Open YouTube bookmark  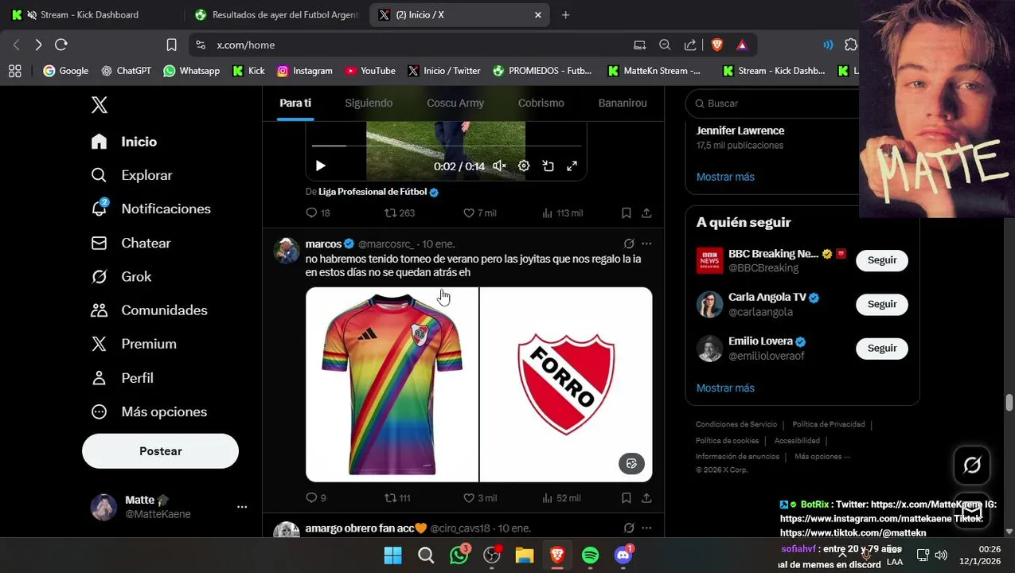(x=370, y=71)
